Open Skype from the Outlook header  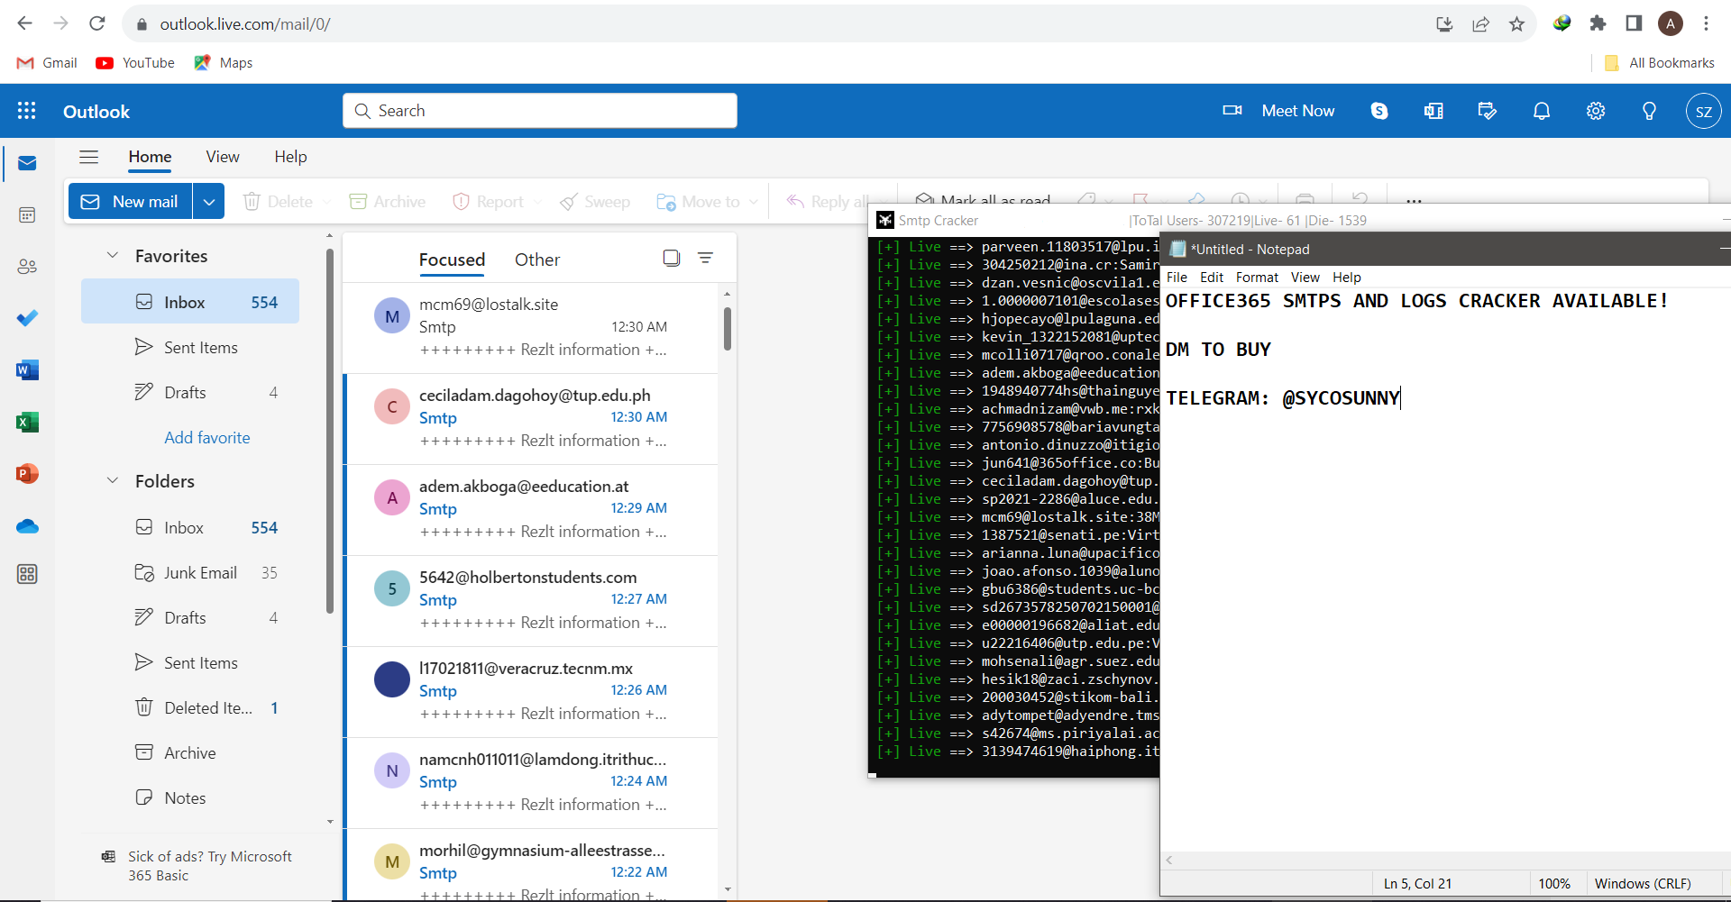(x=1379, y=111)
